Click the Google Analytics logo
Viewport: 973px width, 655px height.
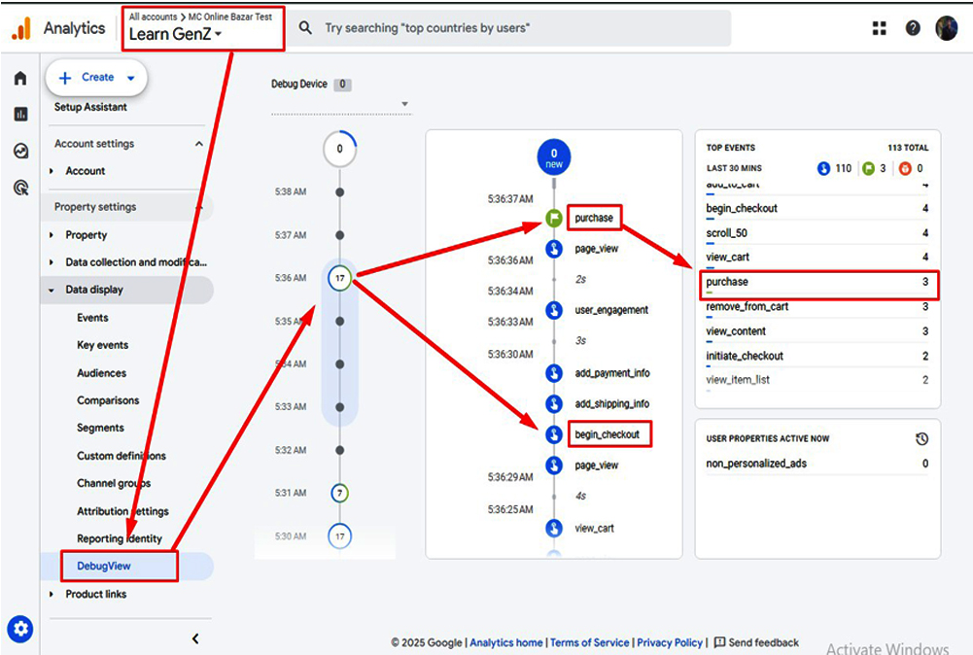[21, 28]
